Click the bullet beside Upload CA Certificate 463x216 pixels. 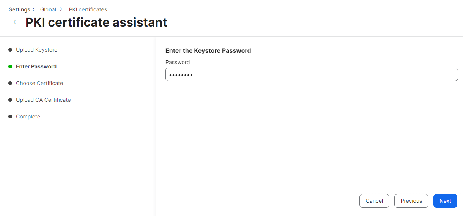[10, 100]
